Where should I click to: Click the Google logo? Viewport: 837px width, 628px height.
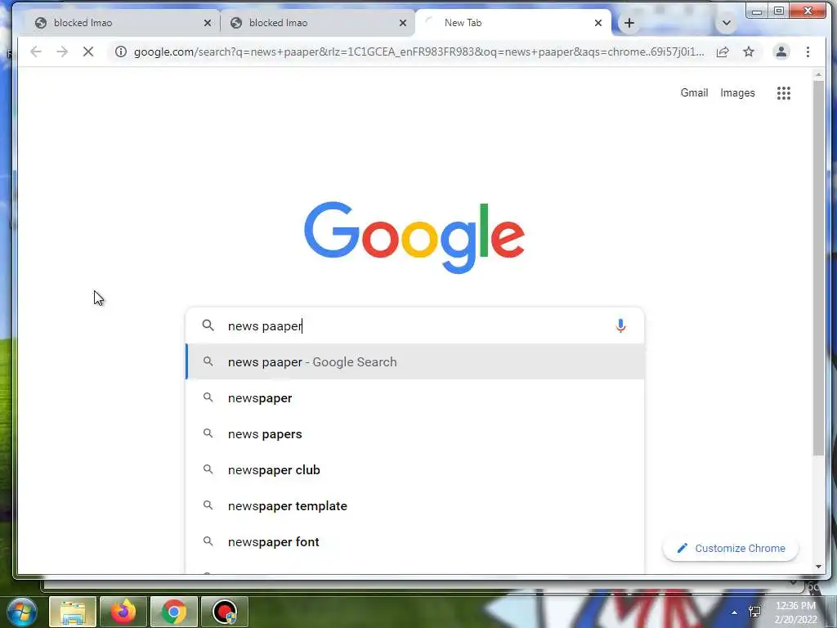[414, 237]
